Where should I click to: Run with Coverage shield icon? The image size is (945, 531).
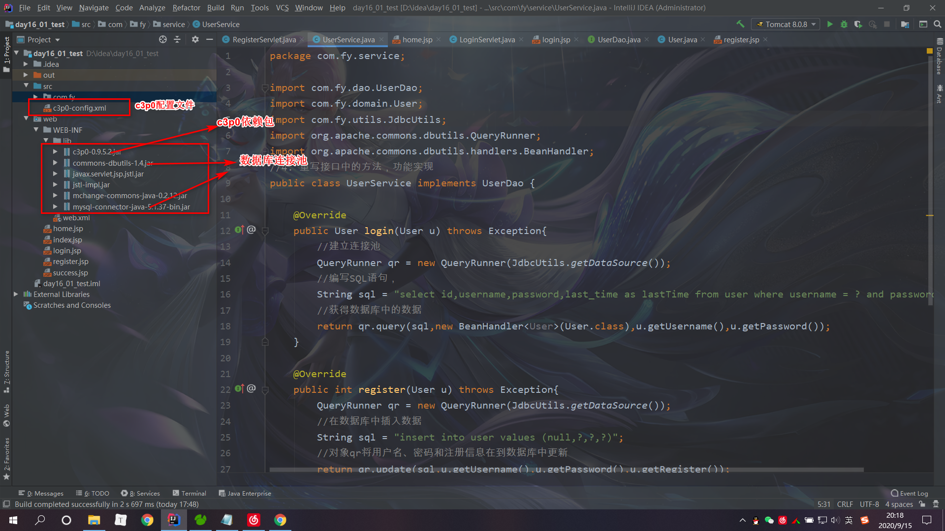coord(858,24)
